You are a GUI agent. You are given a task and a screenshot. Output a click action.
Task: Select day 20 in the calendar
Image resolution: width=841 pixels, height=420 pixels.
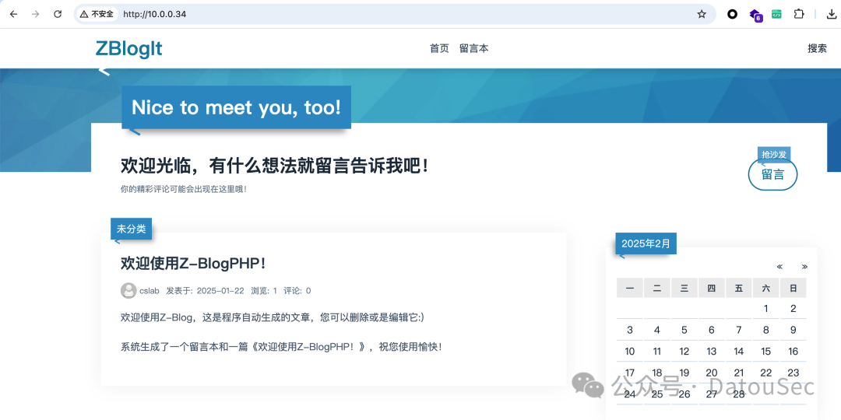(712, 373)
